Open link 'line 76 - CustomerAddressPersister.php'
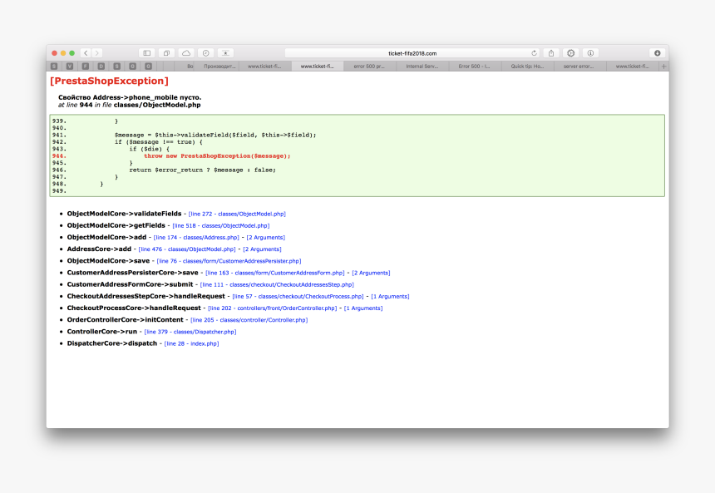 click(229, 261)
